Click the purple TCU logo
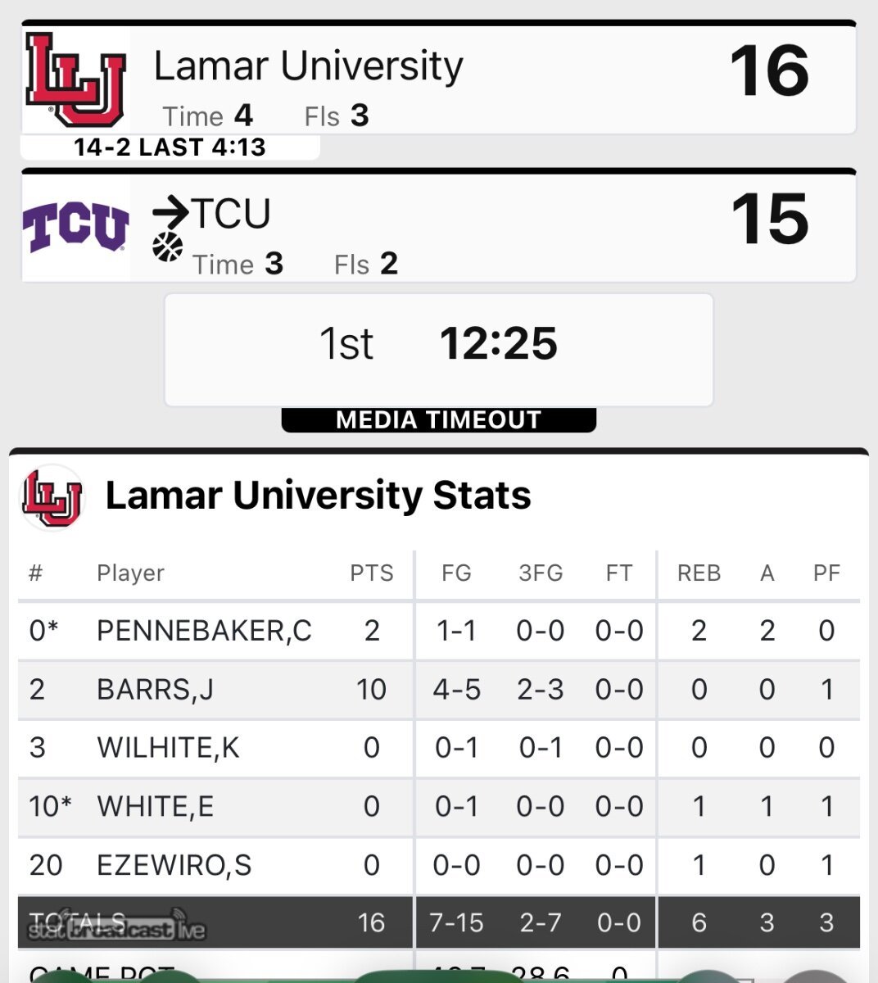Screen dimensions: 878x983 click(75, 227)
